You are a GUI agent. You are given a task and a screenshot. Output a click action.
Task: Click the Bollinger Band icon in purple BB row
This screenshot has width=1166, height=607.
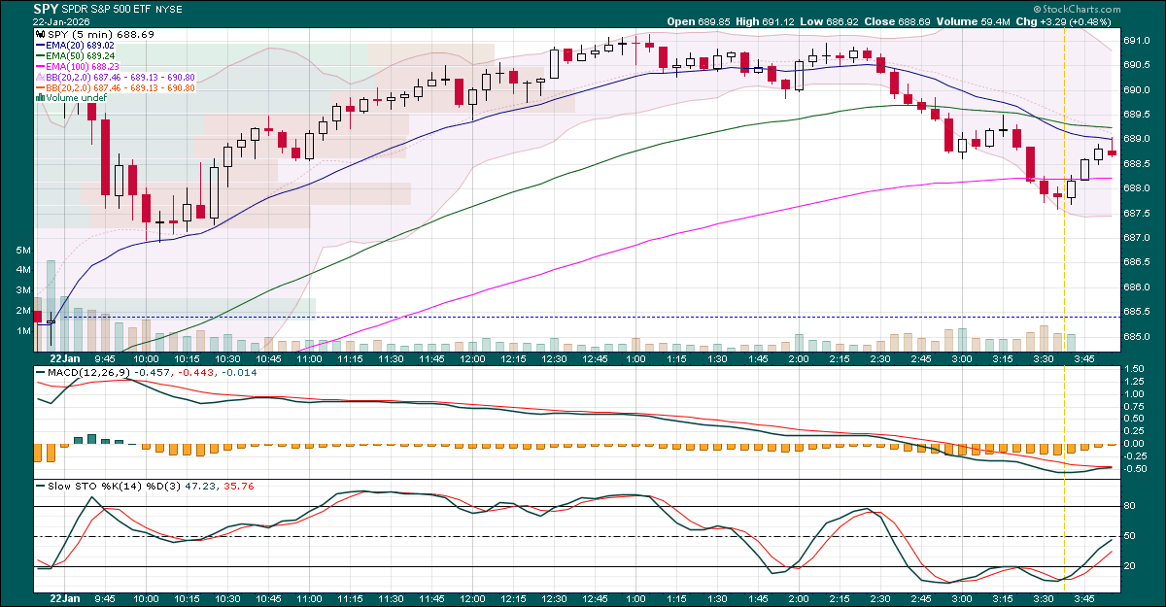pyautogui.click(x=40, y=77)
